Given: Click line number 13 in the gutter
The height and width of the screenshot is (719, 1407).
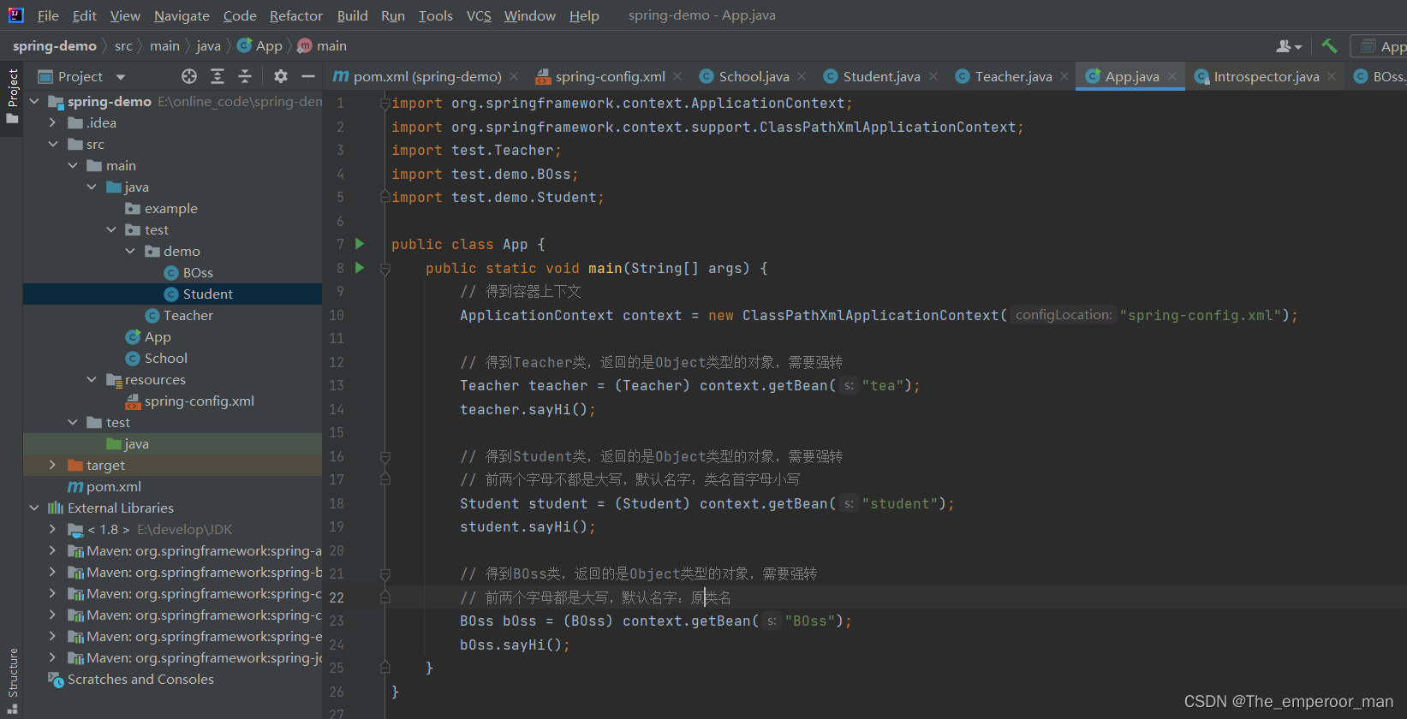Looking at the screenshot, I should pos(337,385).
